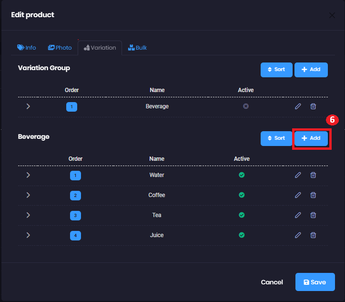Click order badge 1 of Beverage group

point(71,107)
